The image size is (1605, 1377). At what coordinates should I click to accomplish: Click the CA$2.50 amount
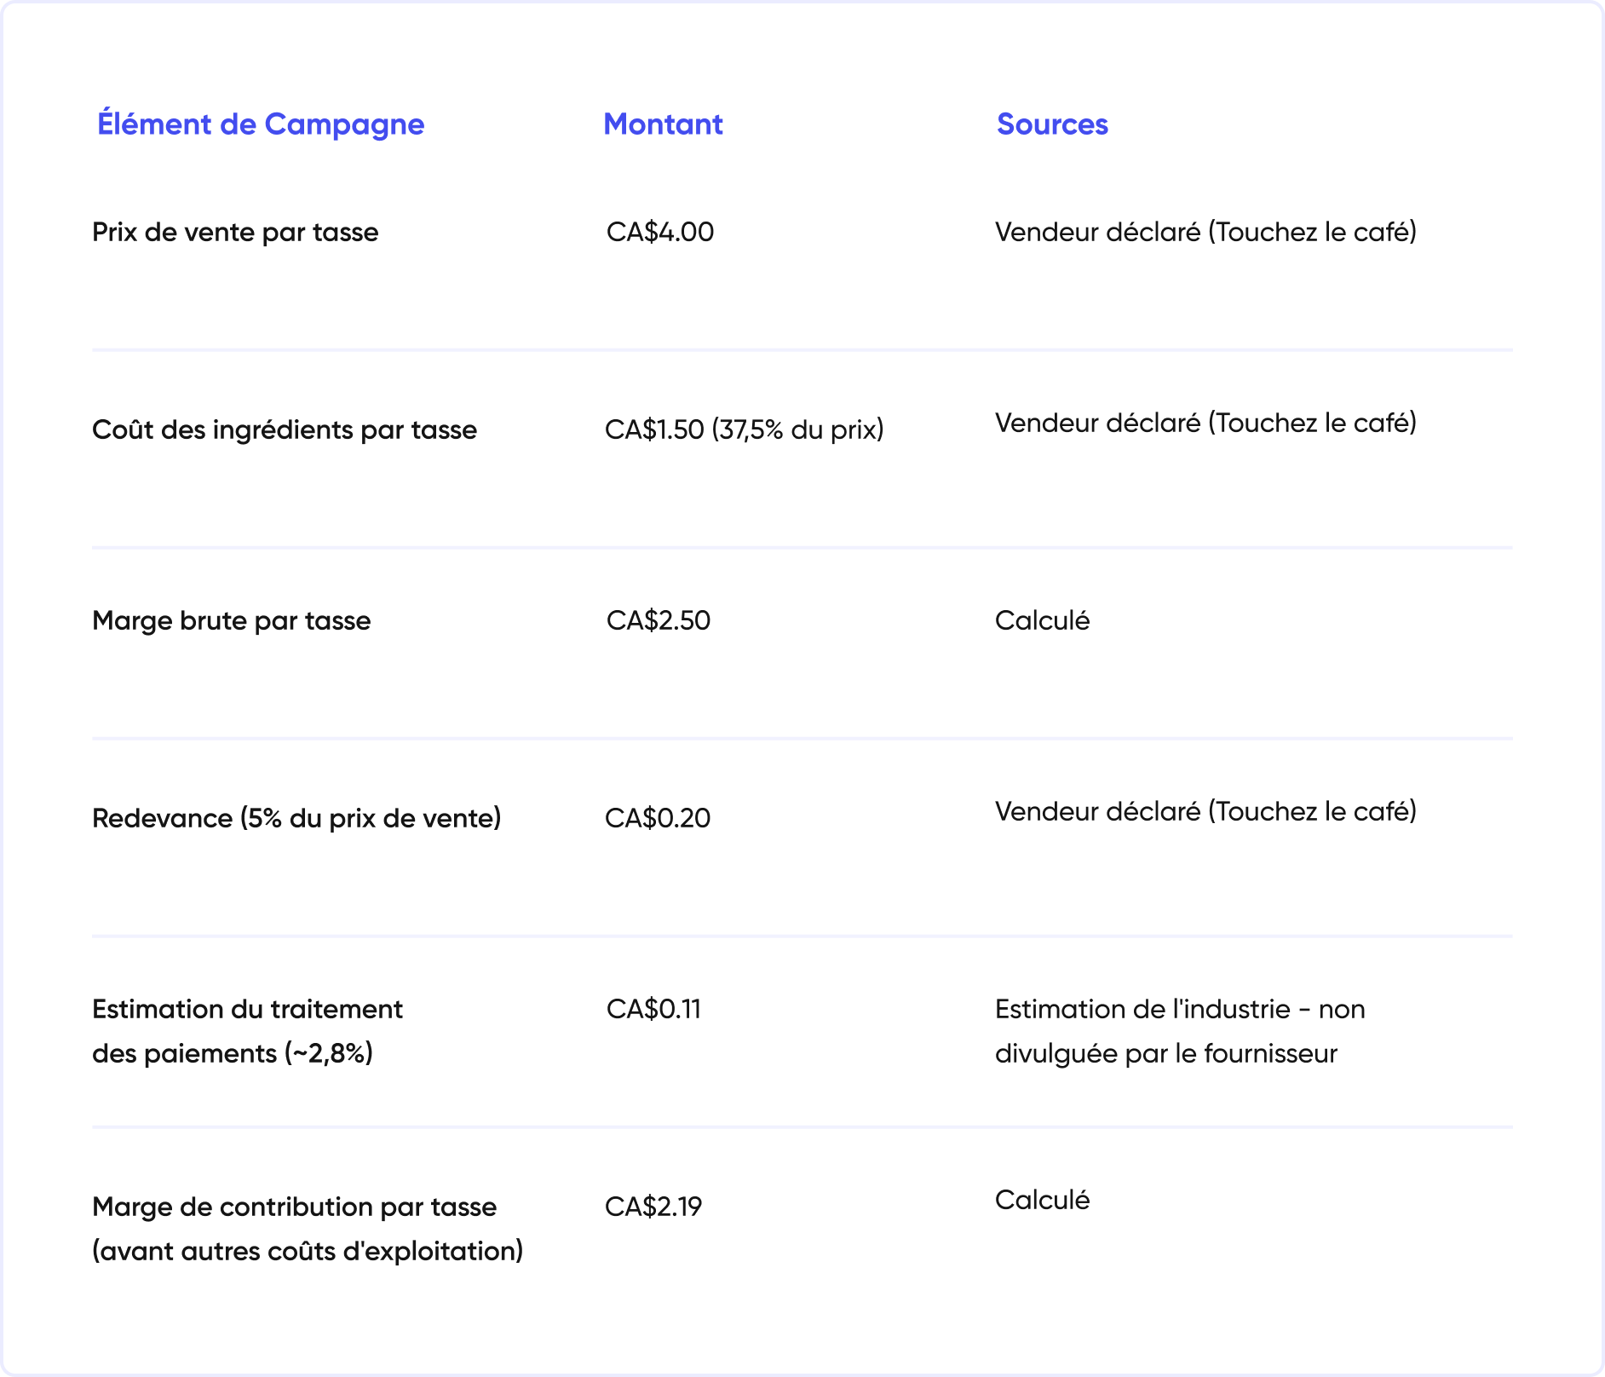click(659, 620)
